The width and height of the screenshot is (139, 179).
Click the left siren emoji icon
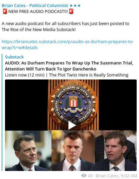tap(5, 11)
